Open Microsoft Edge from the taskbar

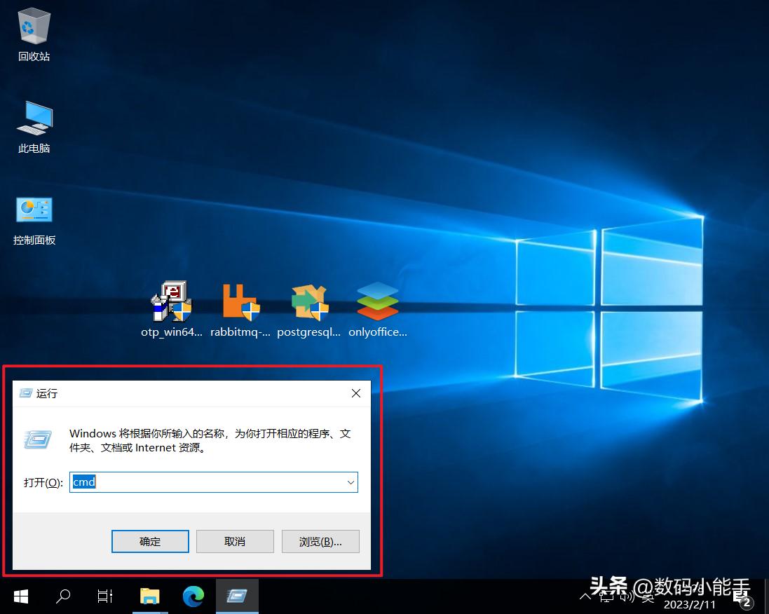[x=193, y=596]
